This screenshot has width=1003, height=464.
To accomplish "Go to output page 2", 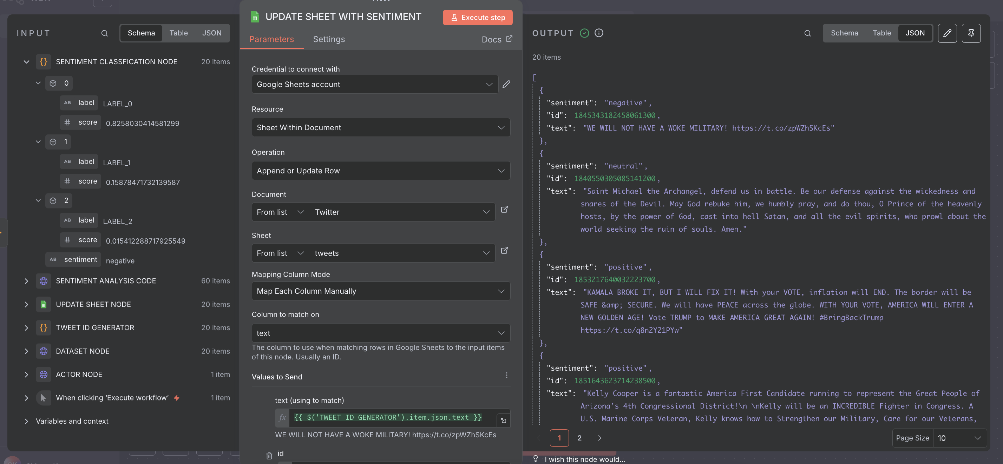I will pyautogui.click(x=579, y=438).
